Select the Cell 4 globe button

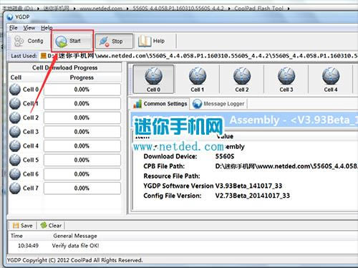[x=331, y=79]
